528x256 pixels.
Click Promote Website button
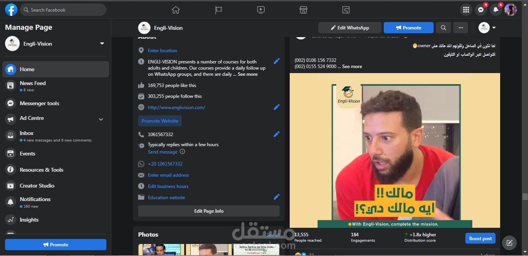coord(160,121)
